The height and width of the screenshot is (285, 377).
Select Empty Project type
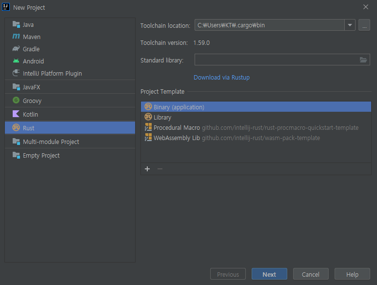70,155
